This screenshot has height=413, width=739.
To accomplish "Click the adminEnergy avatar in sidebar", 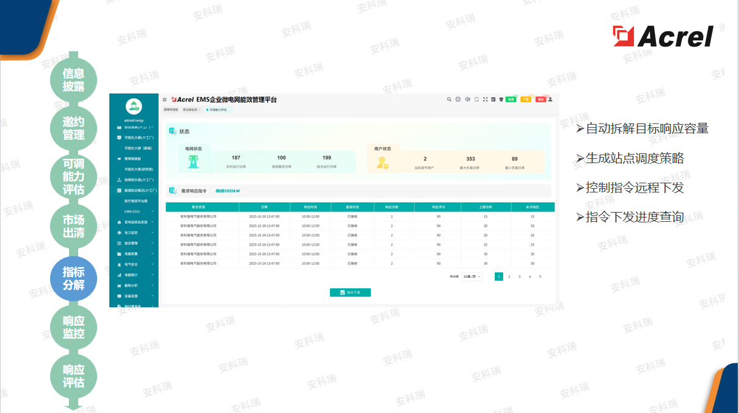I will pyautogui.click(x=134, y=106).
